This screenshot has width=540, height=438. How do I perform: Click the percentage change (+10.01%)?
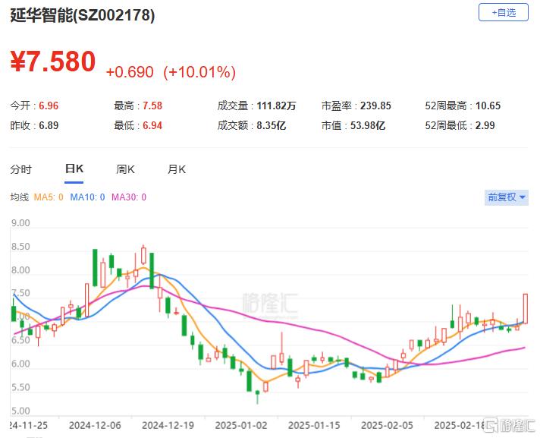[199, 72]
